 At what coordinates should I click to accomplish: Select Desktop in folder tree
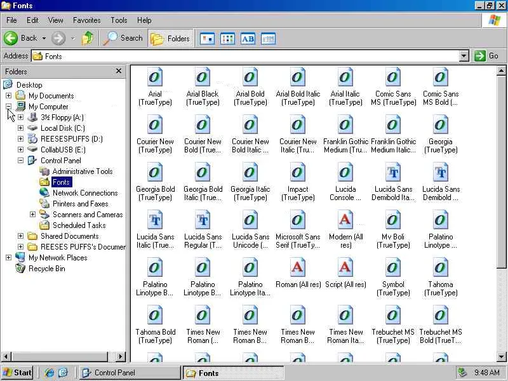click(x=29, y=85)
